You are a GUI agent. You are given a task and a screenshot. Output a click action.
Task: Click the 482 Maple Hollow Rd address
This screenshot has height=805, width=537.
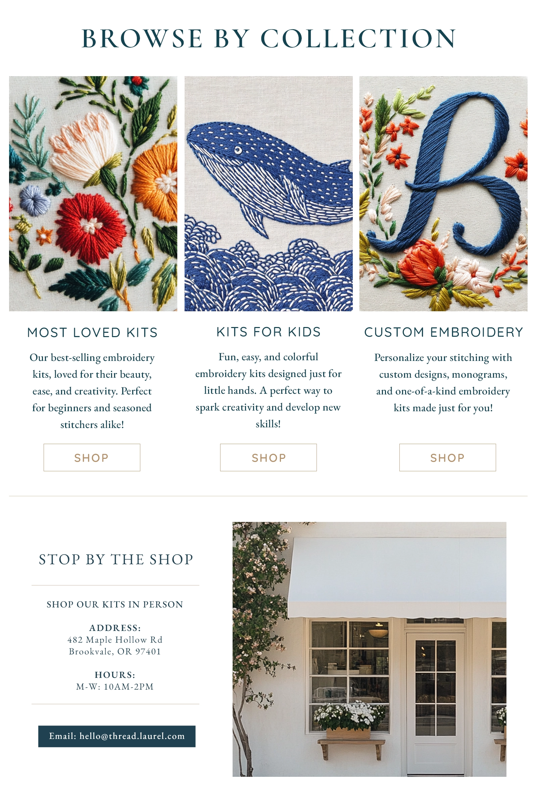point(115,639)
